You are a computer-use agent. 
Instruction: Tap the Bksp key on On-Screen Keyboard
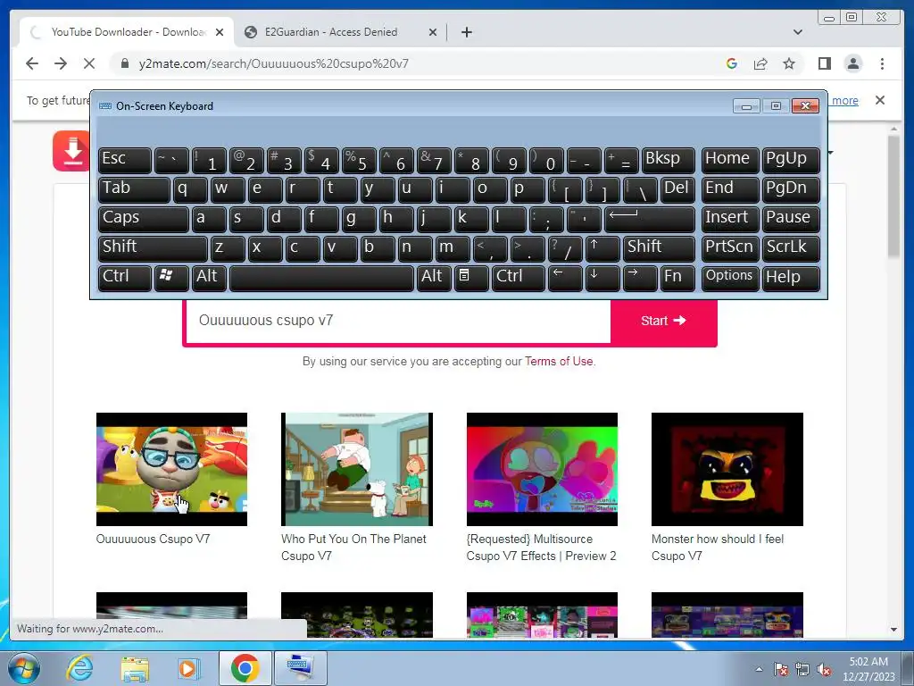click(668, 160)
